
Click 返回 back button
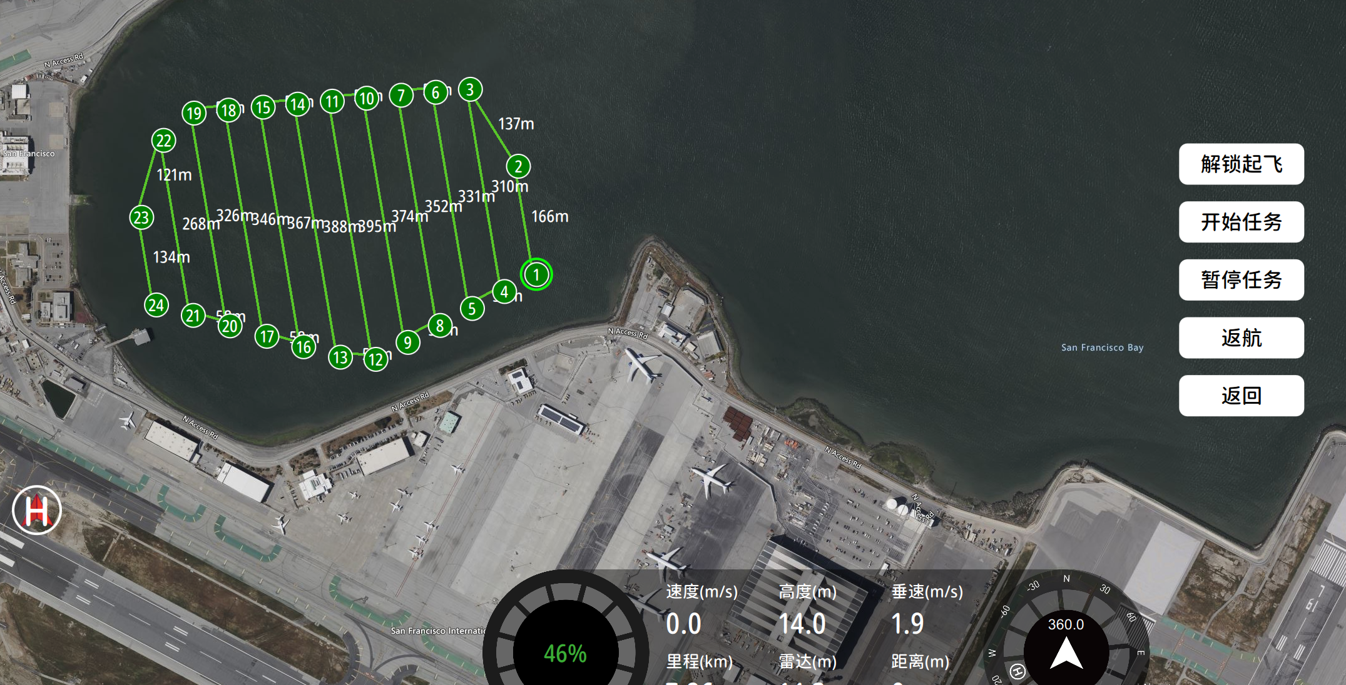(x=1241, y=396)
